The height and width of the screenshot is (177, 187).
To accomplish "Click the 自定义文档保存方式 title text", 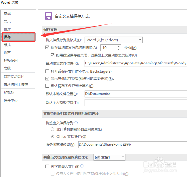I will 72,16.
